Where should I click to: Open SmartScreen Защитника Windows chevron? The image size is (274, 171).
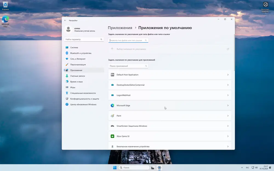(x=228, y=126)
